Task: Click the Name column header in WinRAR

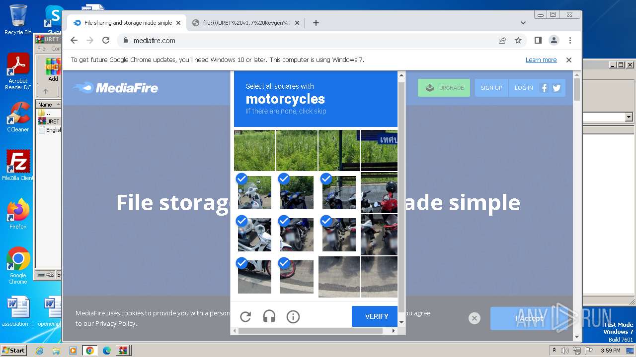Action: point(48,105)
